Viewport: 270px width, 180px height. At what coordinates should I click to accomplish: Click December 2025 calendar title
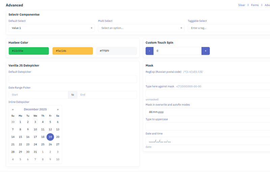(x=35, y=109)
